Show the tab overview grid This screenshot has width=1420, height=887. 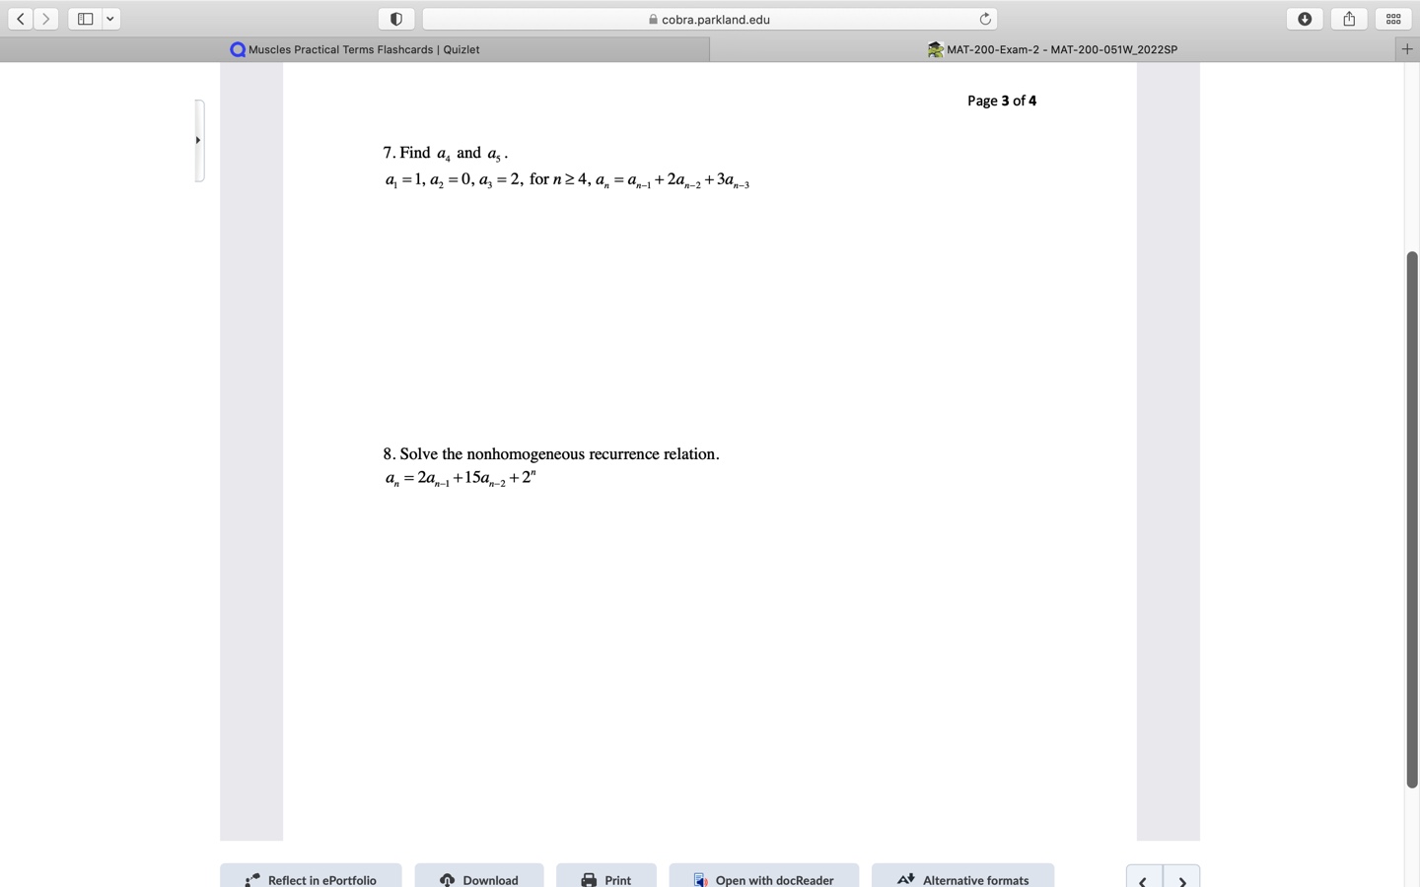(x=1393, y=19)
